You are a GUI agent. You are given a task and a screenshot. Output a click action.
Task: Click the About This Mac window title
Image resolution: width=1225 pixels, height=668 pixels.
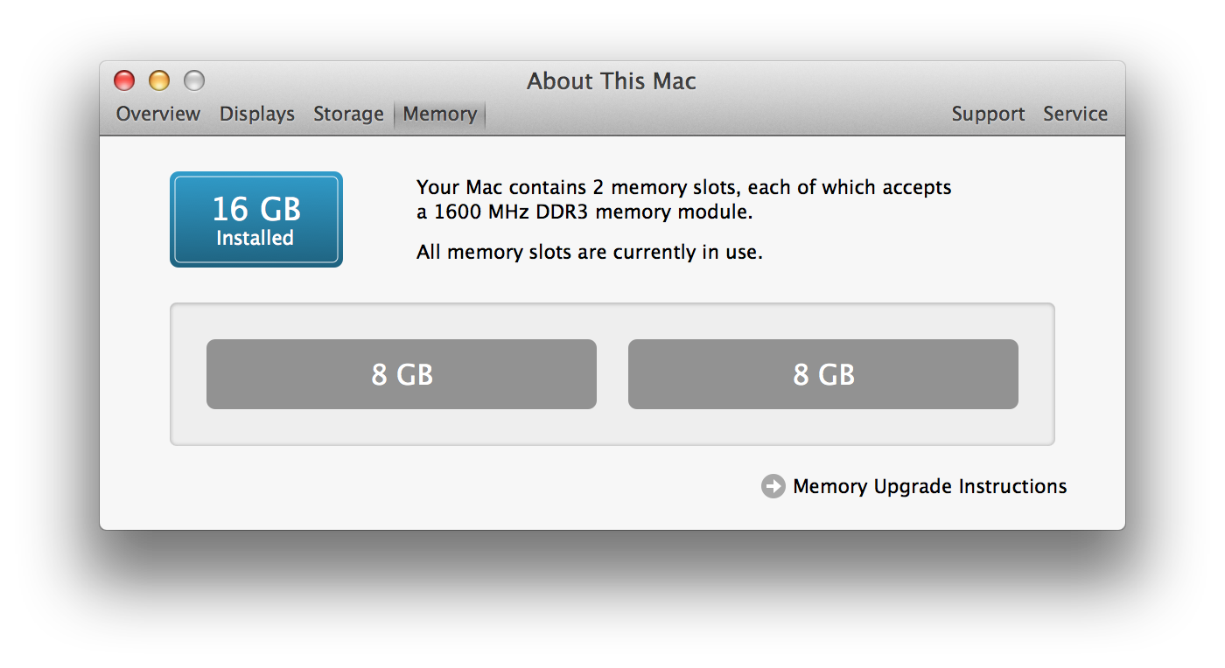[x=612, y=81]
